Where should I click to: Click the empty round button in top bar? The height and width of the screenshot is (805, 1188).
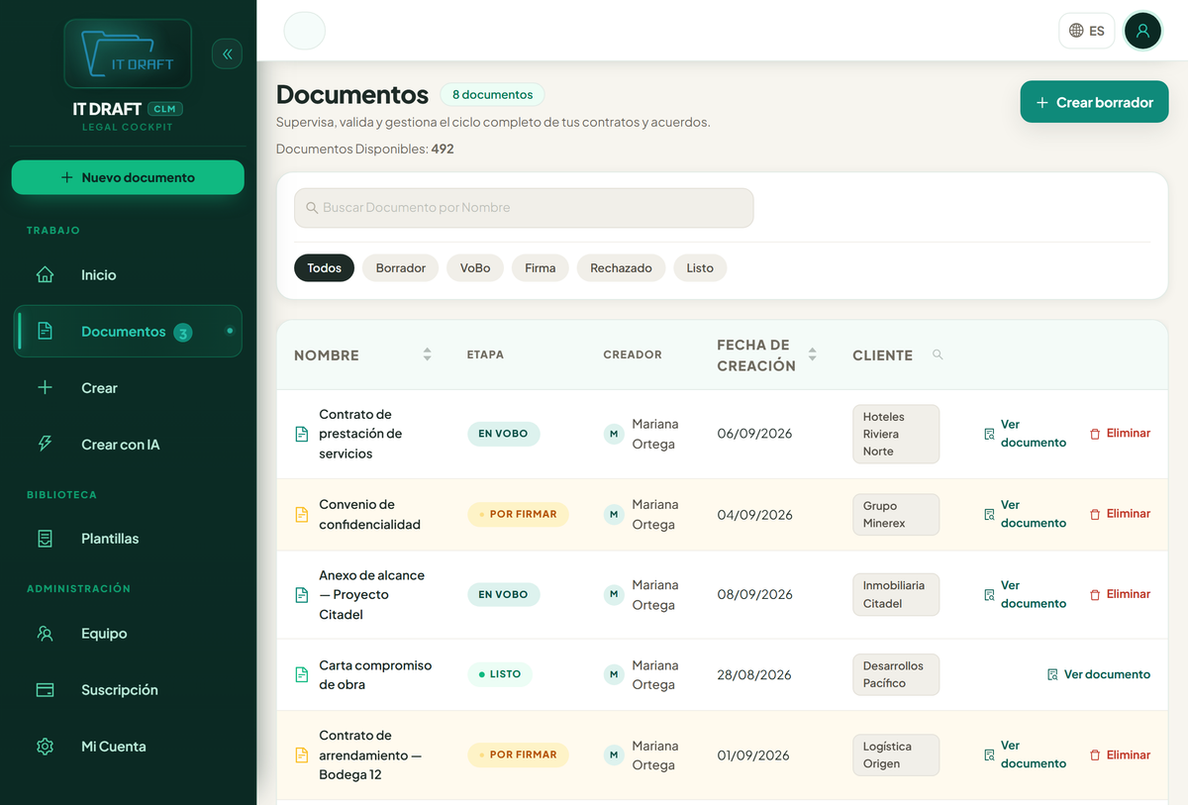coord(305,31)
